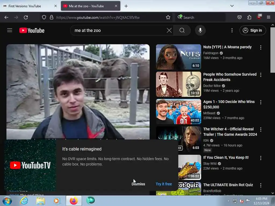Screen dimensions: 275x206
Task: Open the MrBeast channel link
Action: 209,113
